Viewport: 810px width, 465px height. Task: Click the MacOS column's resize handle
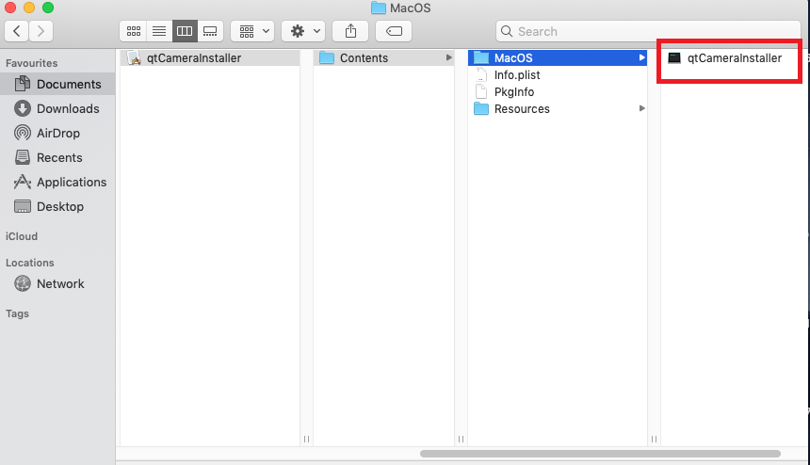click(x=654, y=439)
